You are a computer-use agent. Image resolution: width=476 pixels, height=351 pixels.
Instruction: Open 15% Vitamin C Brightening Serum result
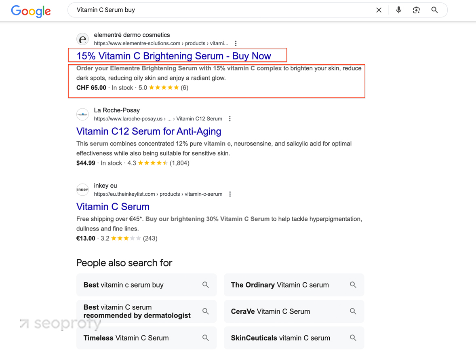coord(174,56)
